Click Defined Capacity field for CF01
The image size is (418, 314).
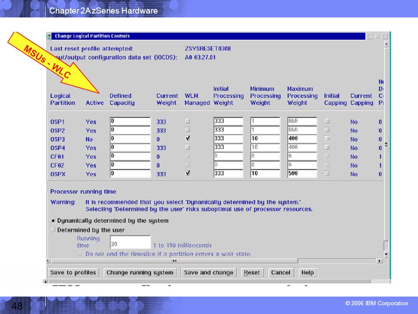point(130,156)
